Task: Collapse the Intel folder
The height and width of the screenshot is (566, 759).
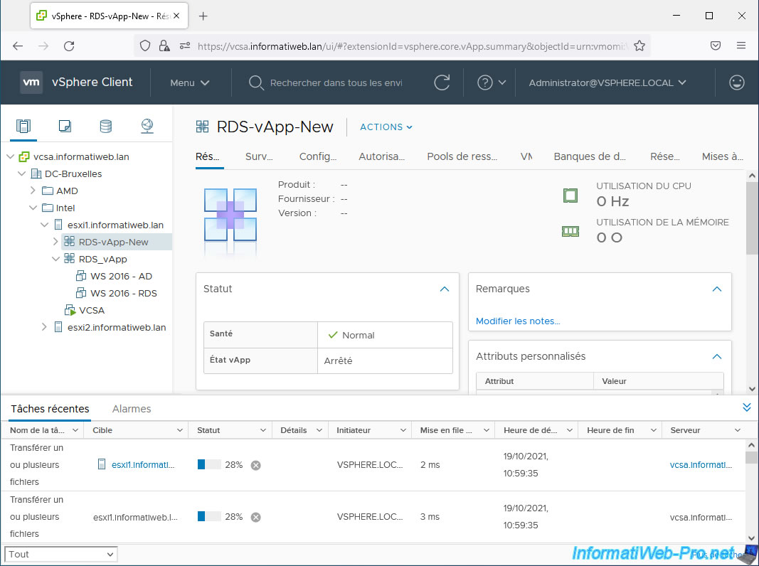Action: pos(33,208)
